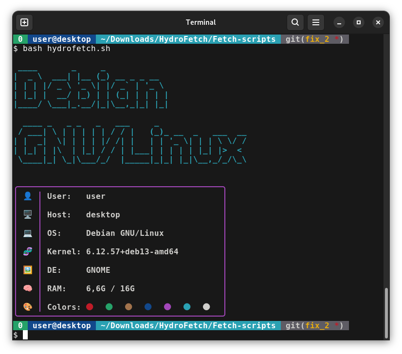Click the laptop OS icon

coord(28,233)
